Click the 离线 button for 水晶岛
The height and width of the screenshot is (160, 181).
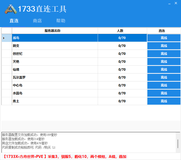click(x=164, y=93)
